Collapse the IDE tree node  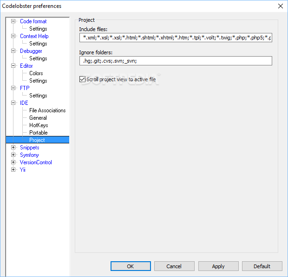[13, 103]
